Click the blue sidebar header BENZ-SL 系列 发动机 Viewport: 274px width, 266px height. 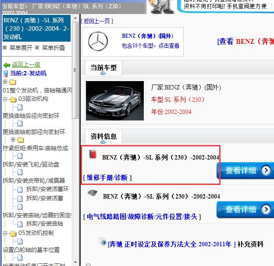coord(36,28)
